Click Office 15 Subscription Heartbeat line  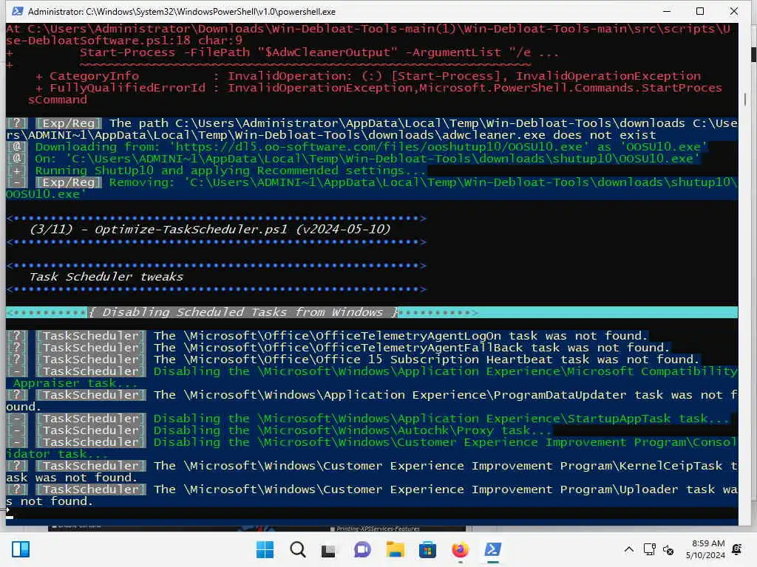click(353, 360)
